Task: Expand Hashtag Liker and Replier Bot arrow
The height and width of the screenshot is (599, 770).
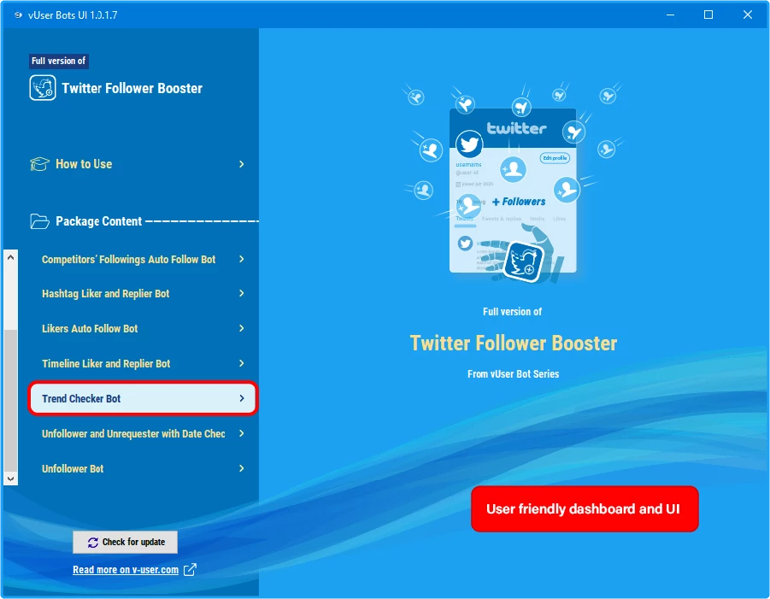Action: click(241, 293)
